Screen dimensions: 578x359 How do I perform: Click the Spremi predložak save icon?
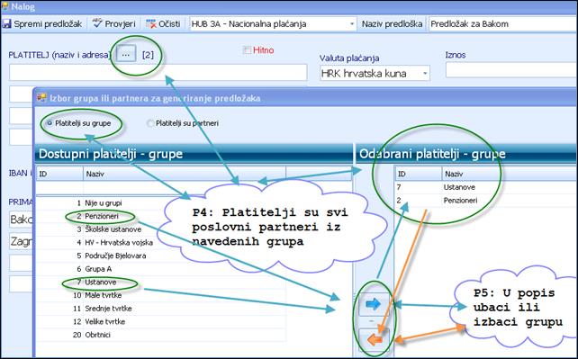point(6,24)
